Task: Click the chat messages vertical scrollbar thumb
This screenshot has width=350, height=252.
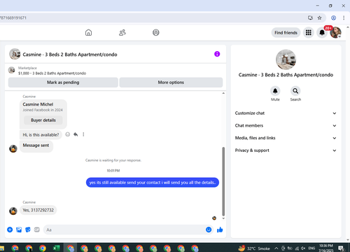Action: (x=223, y=181)
